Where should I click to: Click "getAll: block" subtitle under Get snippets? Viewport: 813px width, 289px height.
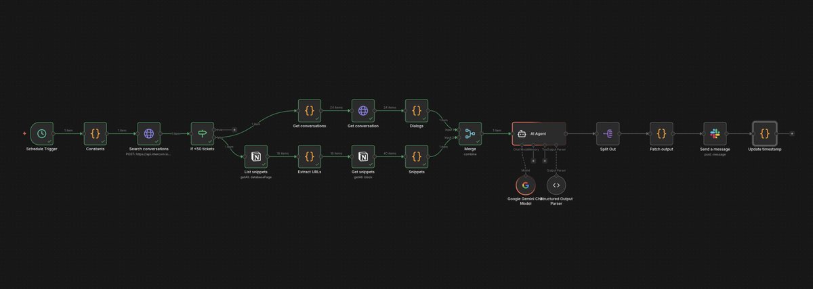pyautogui.click(x=363, y=177)
